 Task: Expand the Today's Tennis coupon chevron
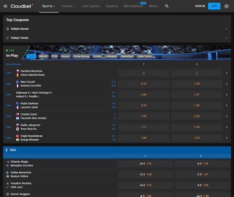pos(227,38)
